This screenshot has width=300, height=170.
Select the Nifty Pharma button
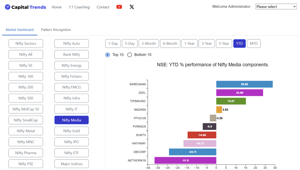26,153
